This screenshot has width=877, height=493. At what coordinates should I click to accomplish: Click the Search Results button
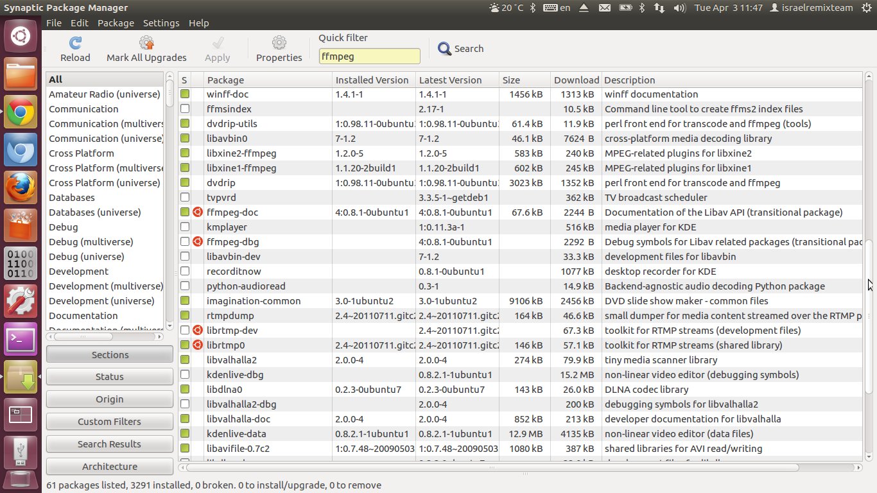(x=110, y=444)
